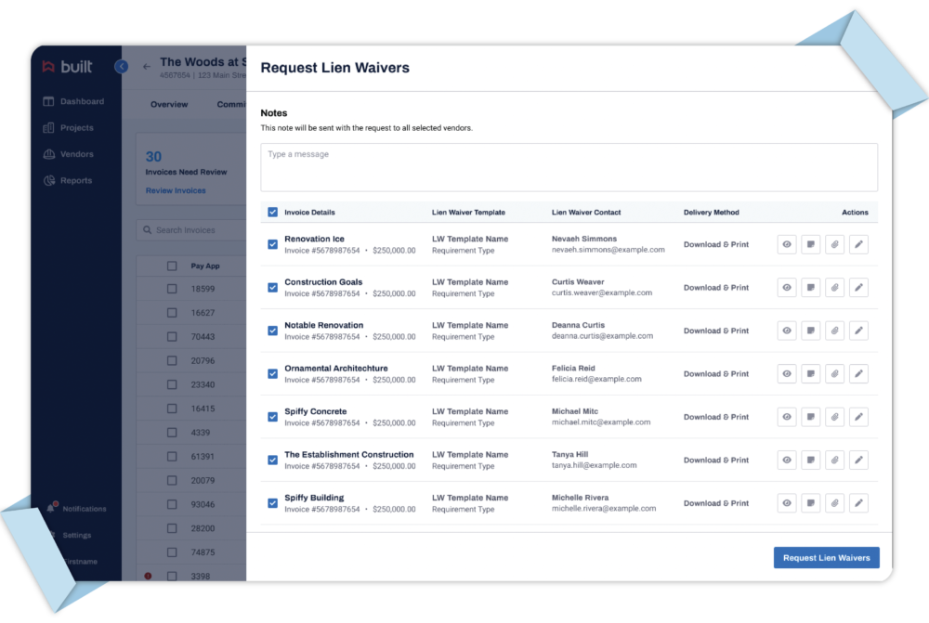Open the Review Invoices link
929x623 pixels.
175,189
